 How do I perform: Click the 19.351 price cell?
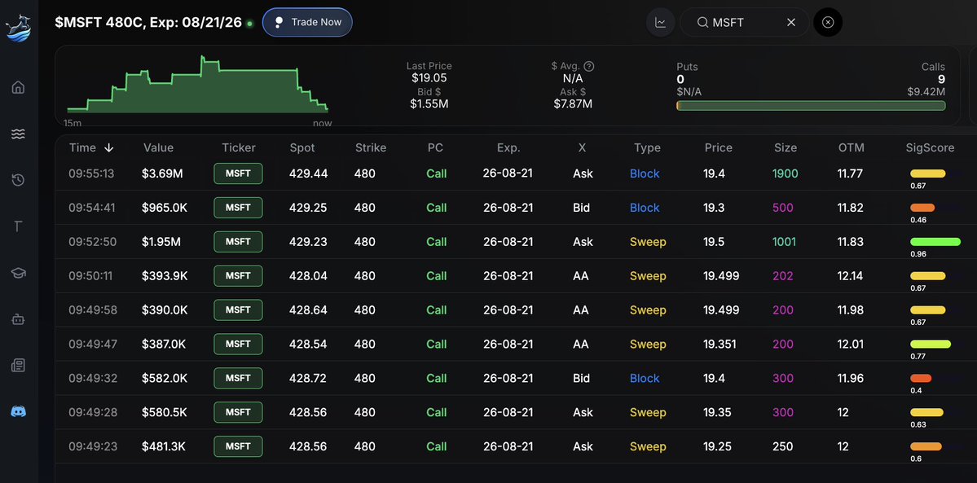click(721, 344)
